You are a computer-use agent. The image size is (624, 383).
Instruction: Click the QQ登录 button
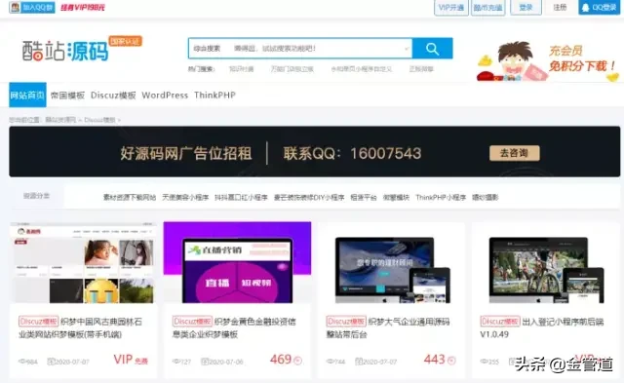pyautogui.click(x=599, y=8)
